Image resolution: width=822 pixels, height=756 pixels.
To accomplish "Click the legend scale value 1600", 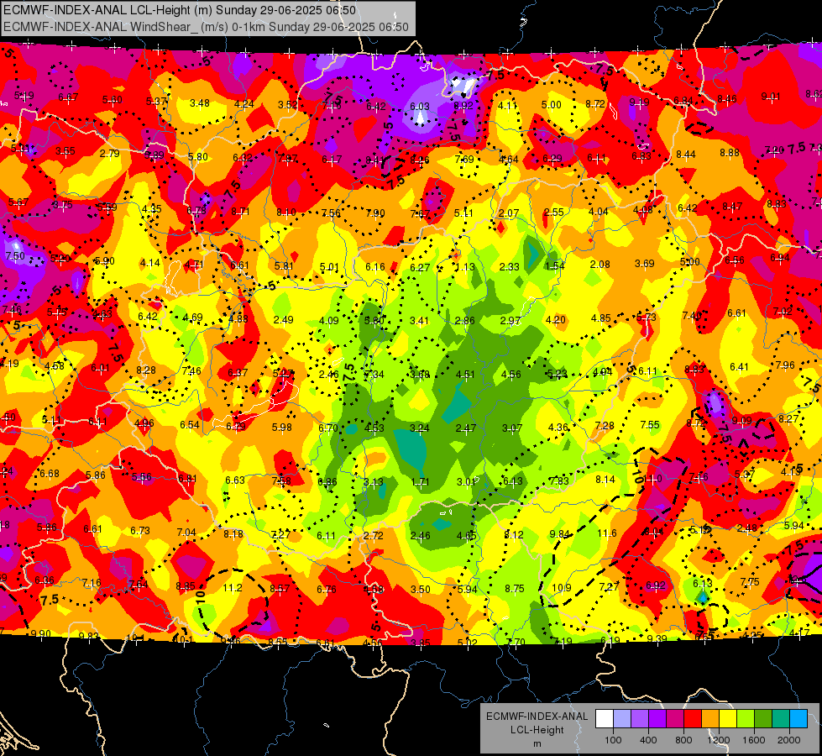I will [754, 740].
